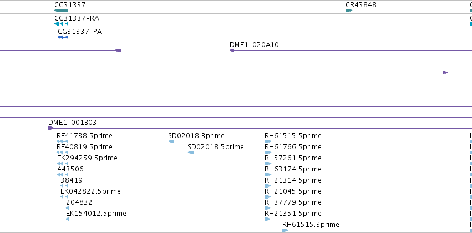Click the DME1-020A10 arrowhead marker

[232, 50]
